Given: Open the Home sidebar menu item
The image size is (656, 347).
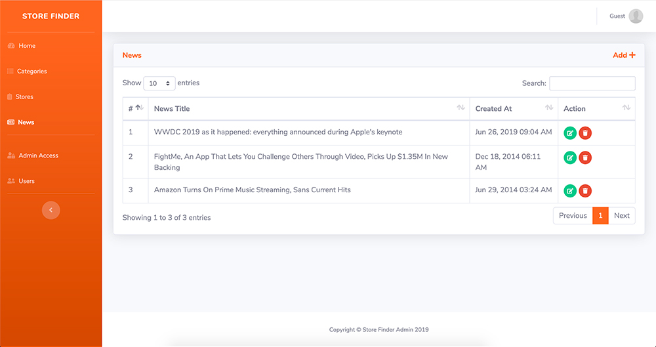Looking at the screenshot, I should (x=27, y=46).
